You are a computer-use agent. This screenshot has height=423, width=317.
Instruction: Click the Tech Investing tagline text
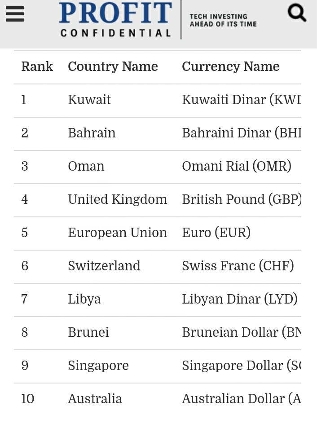[x=223, y=20]
